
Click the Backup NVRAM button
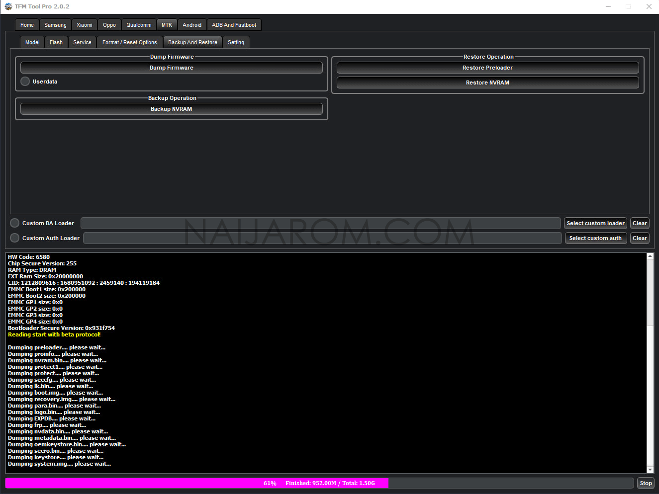[172, 109]
